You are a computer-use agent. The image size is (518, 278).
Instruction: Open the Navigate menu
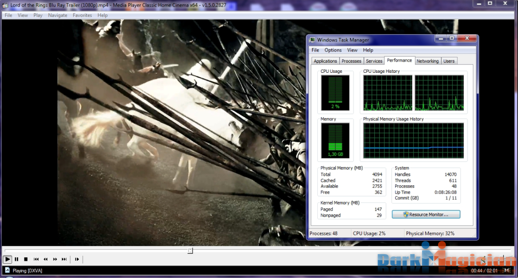(x=57, y=15)
